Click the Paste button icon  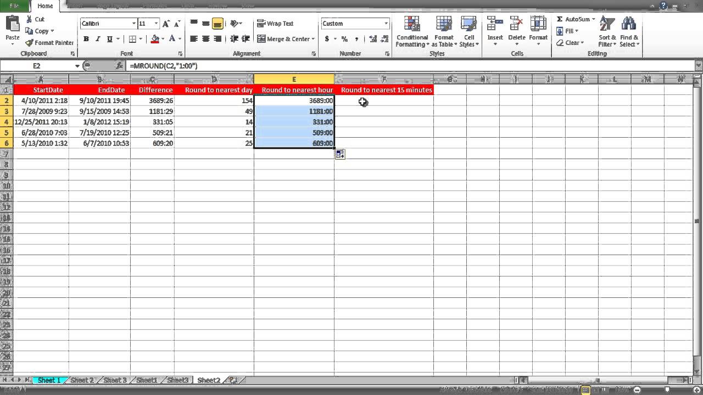coord(12,24)
